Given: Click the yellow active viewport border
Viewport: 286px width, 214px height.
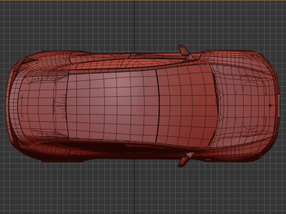Looking at the screenshot, I should point(143,1).
